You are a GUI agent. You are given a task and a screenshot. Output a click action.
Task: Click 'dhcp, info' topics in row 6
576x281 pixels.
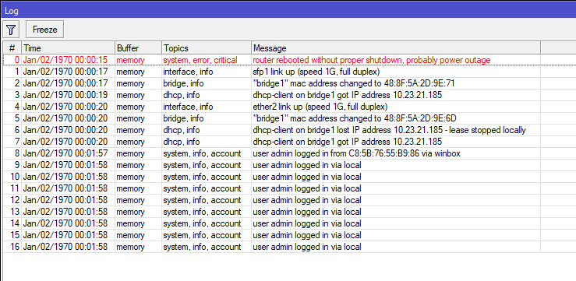(182, 130)
